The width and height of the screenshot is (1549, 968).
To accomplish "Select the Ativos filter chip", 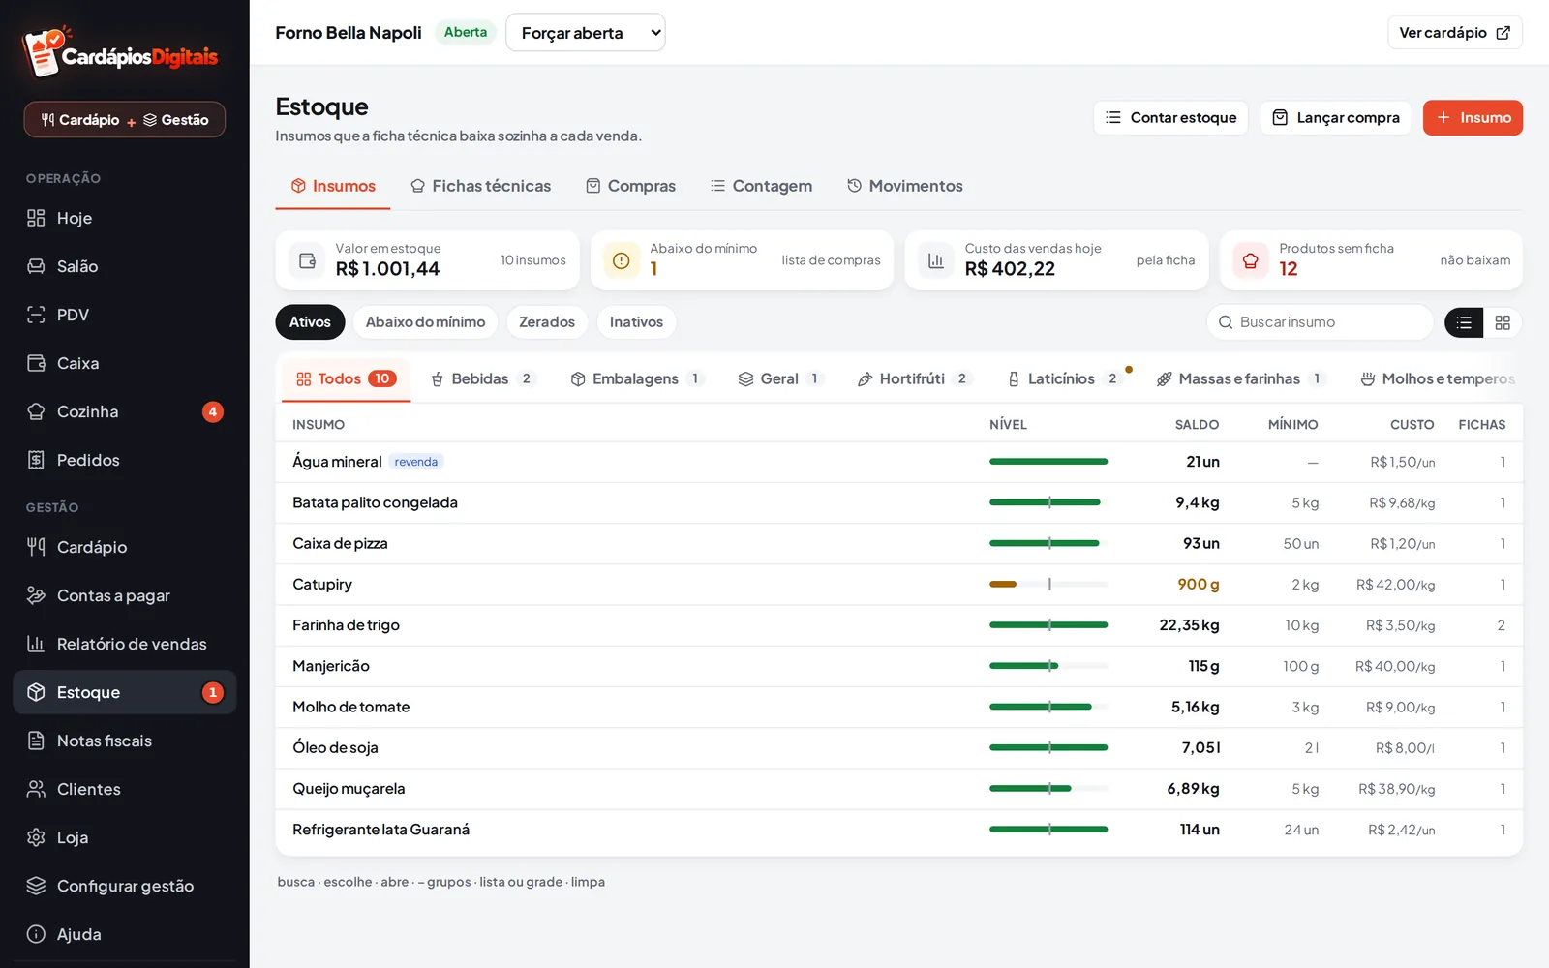I will 310,322.
